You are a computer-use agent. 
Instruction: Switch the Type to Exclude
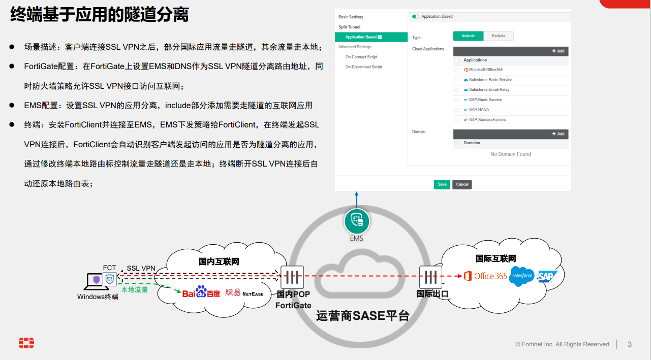(498, 36)
